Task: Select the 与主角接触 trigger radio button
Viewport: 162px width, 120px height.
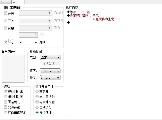Action: pyautogui.click(x=37, y=97)
